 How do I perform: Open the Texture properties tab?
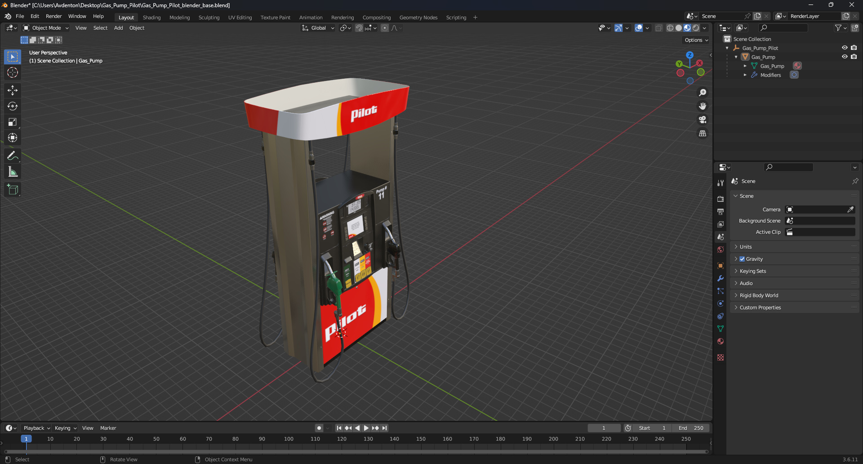coord(721,357)
